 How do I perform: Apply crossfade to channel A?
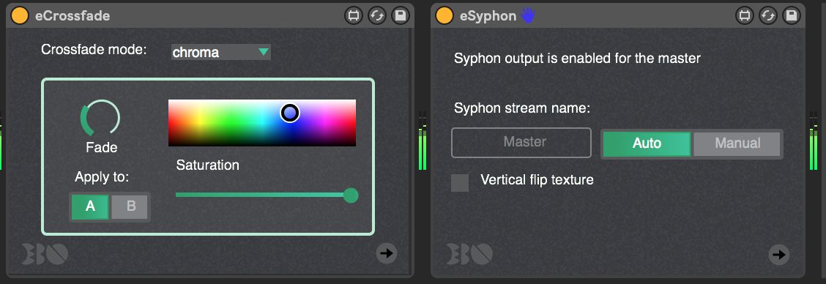pyautogui.click(x=90, y=206)
